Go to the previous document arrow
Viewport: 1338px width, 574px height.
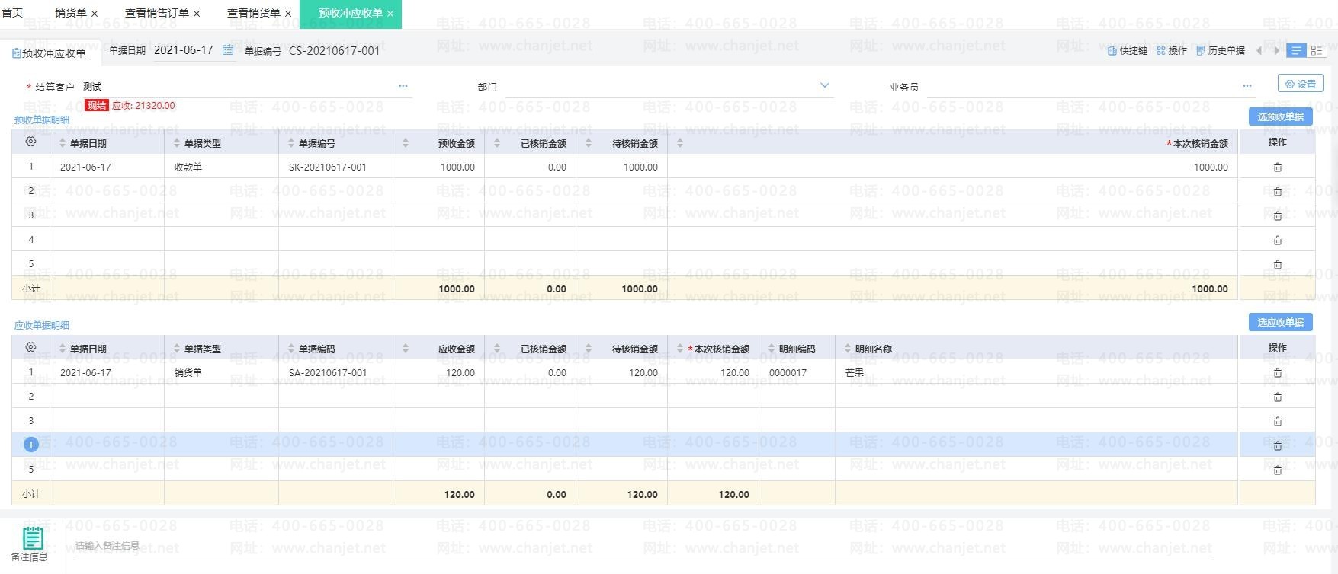(x=1259, y=51)
